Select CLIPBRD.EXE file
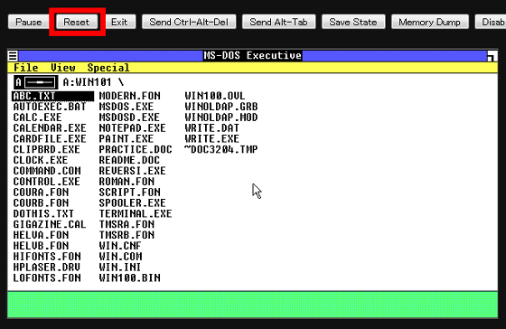This screenshot has height=329, width=506. coord(46,149)
